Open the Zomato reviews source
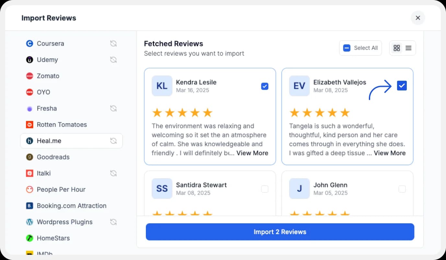The height and width of the screenshot is (260, 446). tap(29, 76)
